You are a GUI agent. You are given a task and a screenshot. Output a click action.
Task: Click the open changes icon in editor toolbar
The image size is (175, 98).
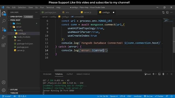(x=163, y=12)
